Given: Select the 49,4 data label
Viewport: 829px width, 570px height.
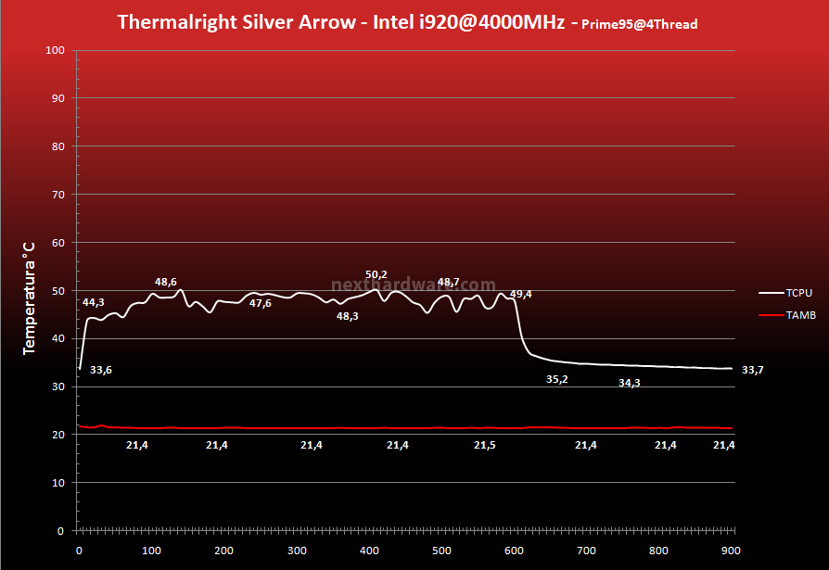Looking at the screenshot, I should pos(521,294).
